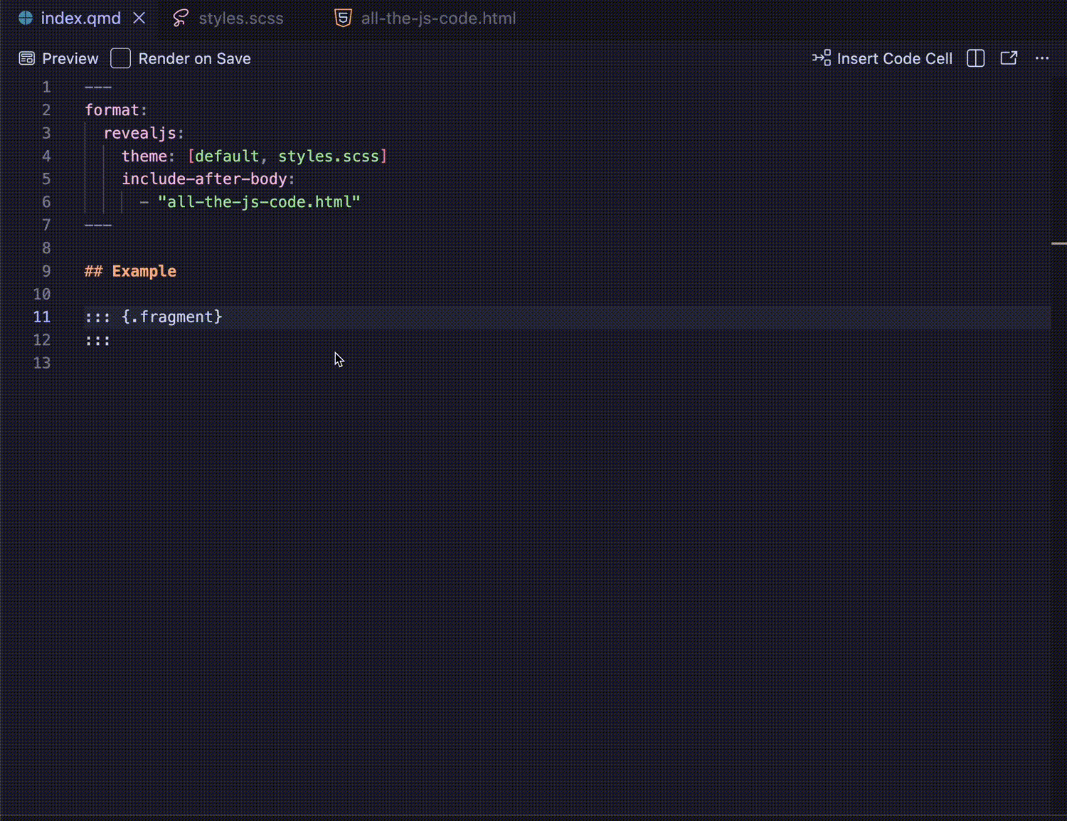1067x821 pixels.
Task: Click the Preview text label
Action: (x=70, y=58)
